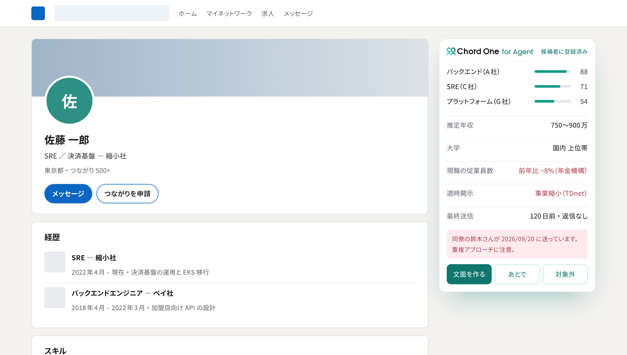The height and width of the screenshot is (355, 627).
Task: Click 佐藤 一郎's round avatar
Action: 69,101
